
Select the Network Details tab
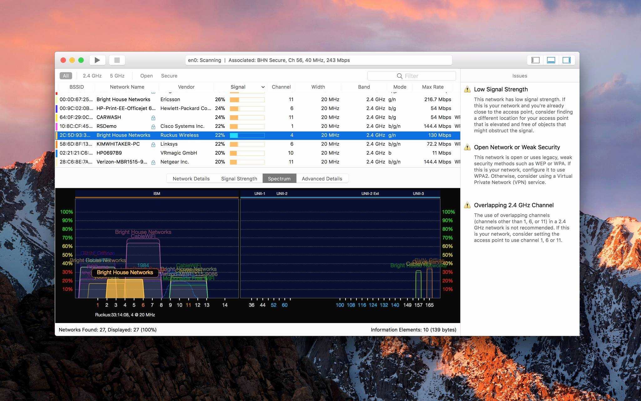pyautogui.click(x=191, y=178)
